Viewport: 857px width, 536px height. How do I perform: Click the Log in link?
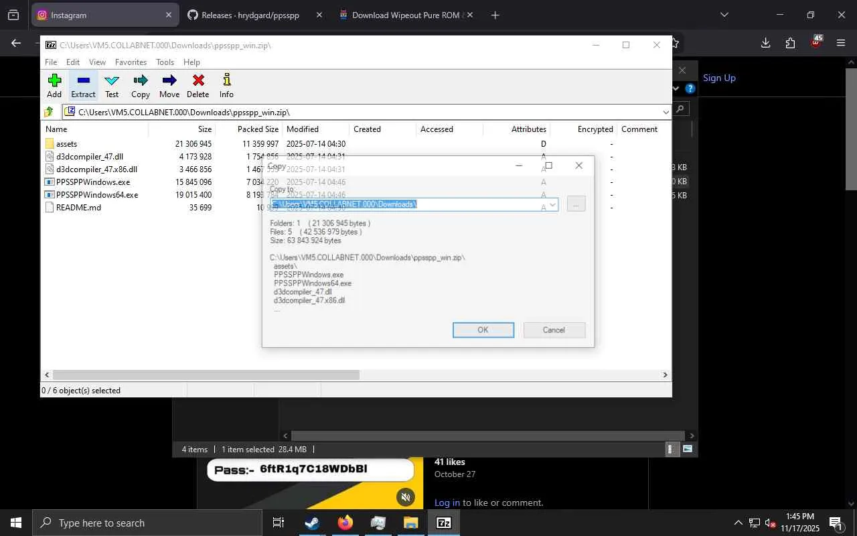(447, 503)
